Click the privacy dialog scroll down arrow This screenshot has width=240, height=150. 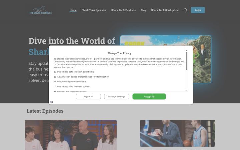[x=186, y=90]
